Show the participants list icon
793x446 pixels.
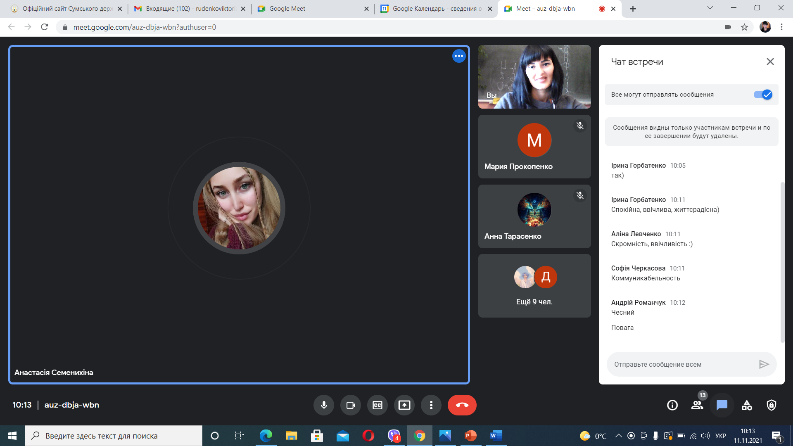[697, 405]
